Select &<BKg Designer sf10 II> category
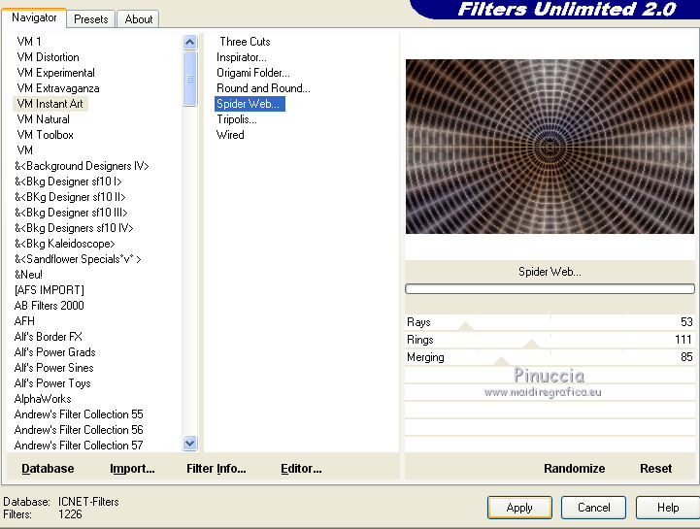Viewport: 700px width, 529px height. (70, 197)
